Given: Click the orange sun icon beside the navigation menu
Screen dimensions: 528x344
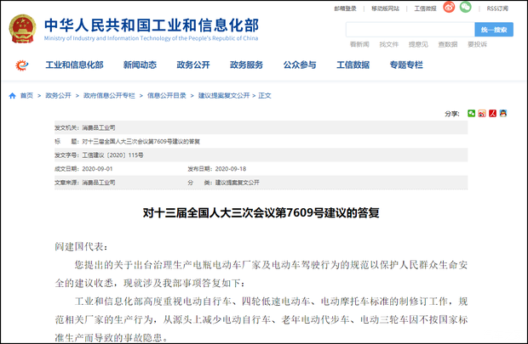Looking at the screenshot, I should tap(22, 65).
